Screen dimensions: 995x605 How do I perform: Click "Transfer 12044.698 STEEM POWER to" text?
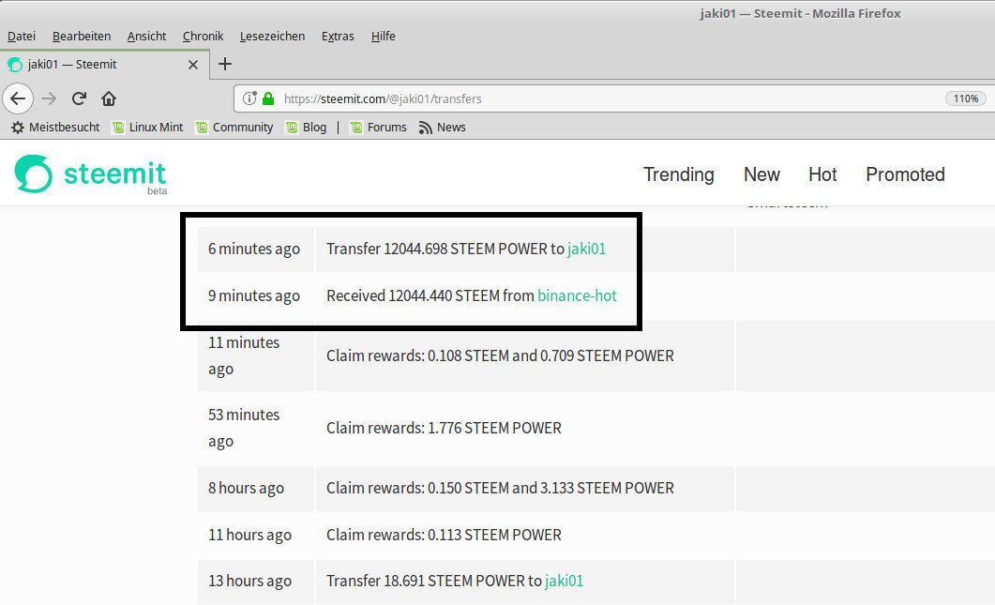[x=445, y=249]
